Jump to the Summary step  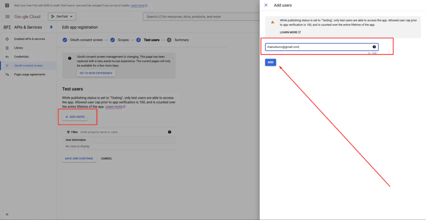coord(181,40)
